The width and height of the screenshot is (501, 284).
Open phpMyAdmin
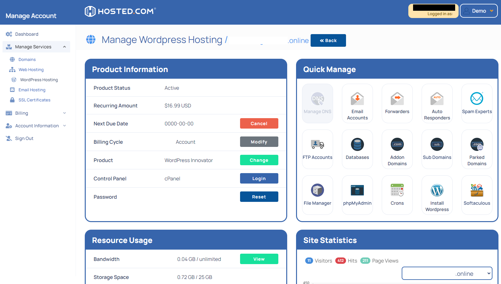tap(357, 195)
